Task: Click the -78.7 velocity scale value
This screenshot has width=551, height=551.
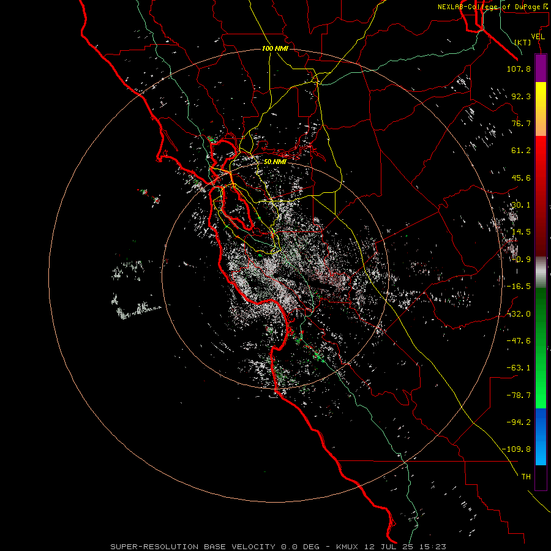Action: coord(519,395)
